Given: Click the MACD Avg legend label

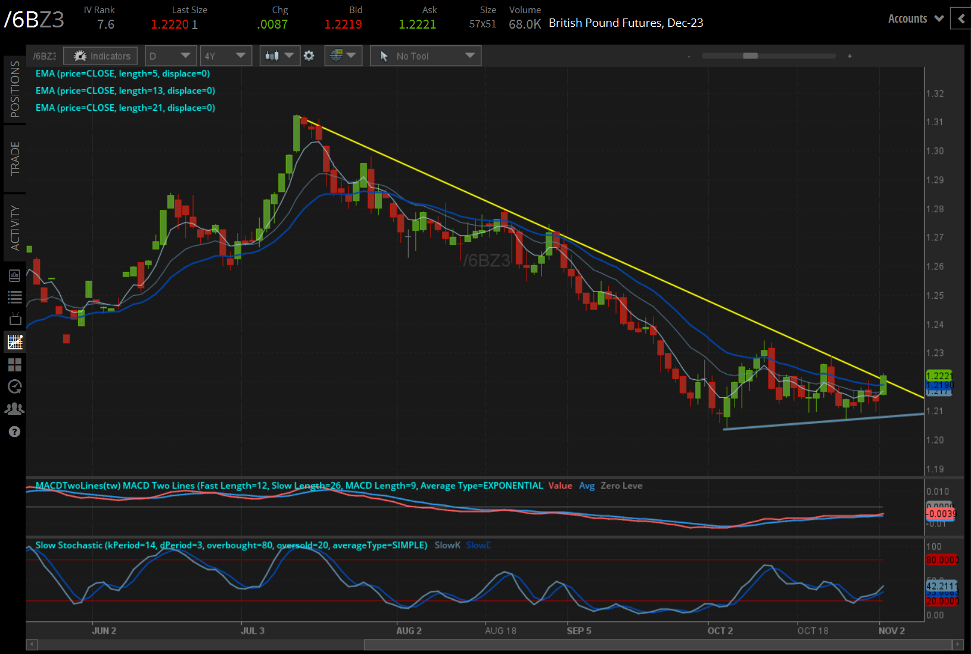Looking at the screenshot, I should (587, 486).
